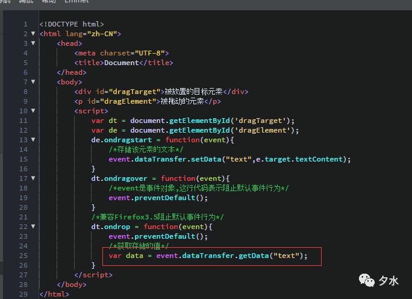Click line number 8 in the gutter
Screen dimensions: 412x299
[25, 92]
